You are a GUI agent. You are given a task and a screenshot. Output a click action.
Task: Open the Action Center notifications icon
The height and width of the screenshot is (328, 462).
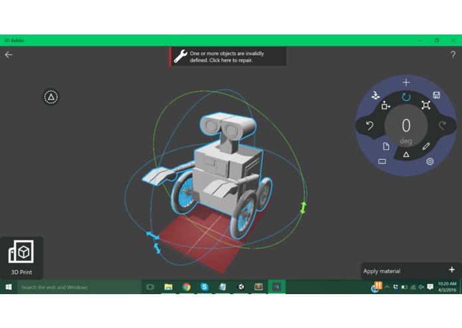[430, 287]
